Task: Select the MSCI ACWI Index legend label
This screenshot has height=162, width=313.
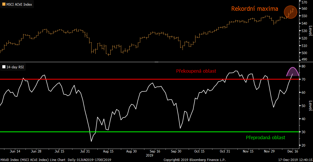Action: 19,4
